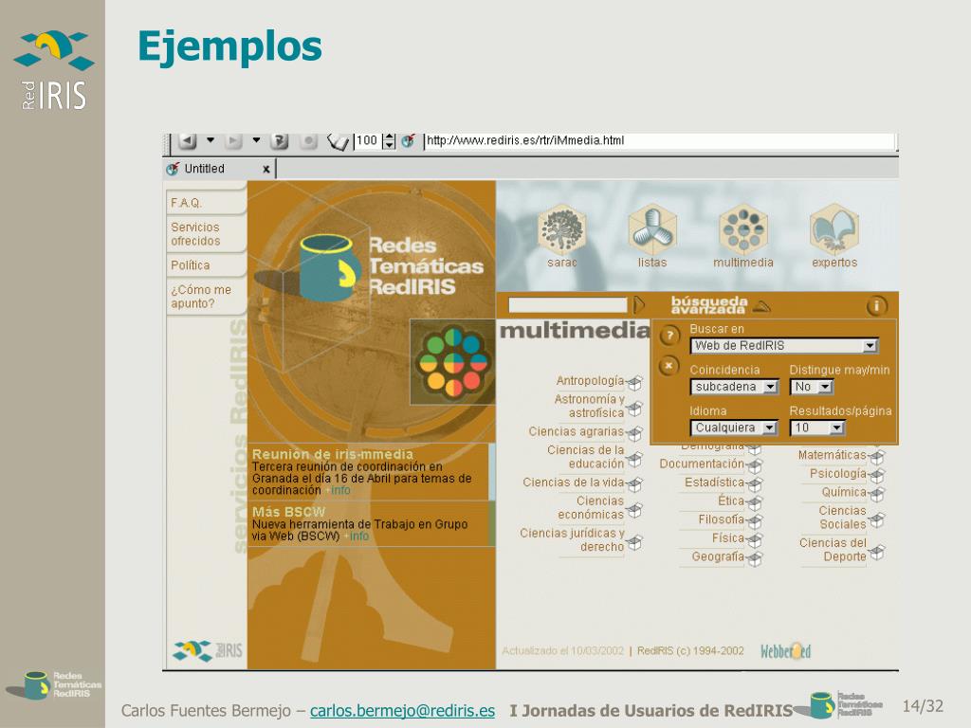Open the Forward history dropdown arrow
This screenshot has width=971, height=728.
tap(256, 140)
